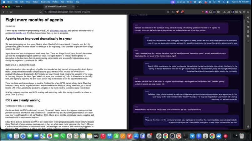Click the transcript panel scrollbar
252x141 pixels.
pos(244,62)
